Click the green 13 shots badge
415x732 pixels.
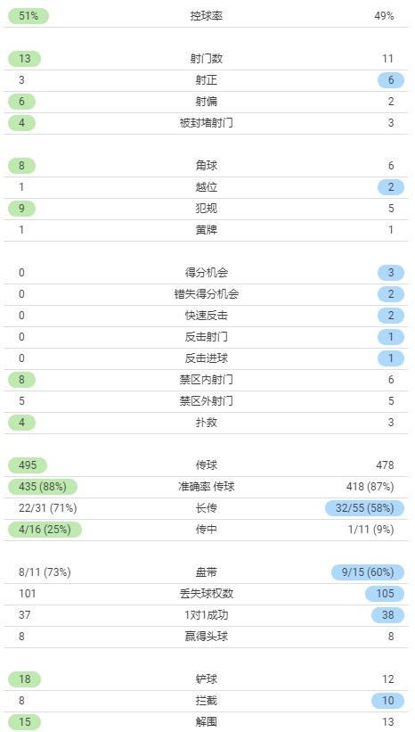(x=25, y=59)
